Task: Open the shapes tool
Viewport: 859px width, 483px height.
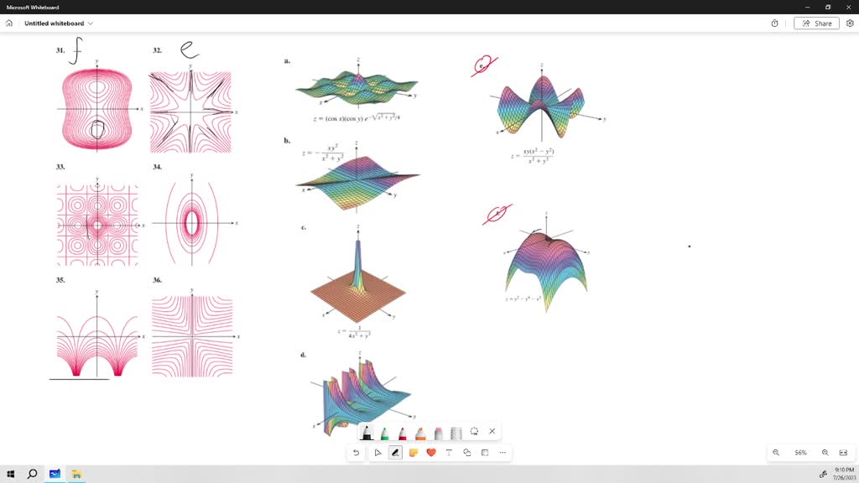Action: (x=466, y=452)
